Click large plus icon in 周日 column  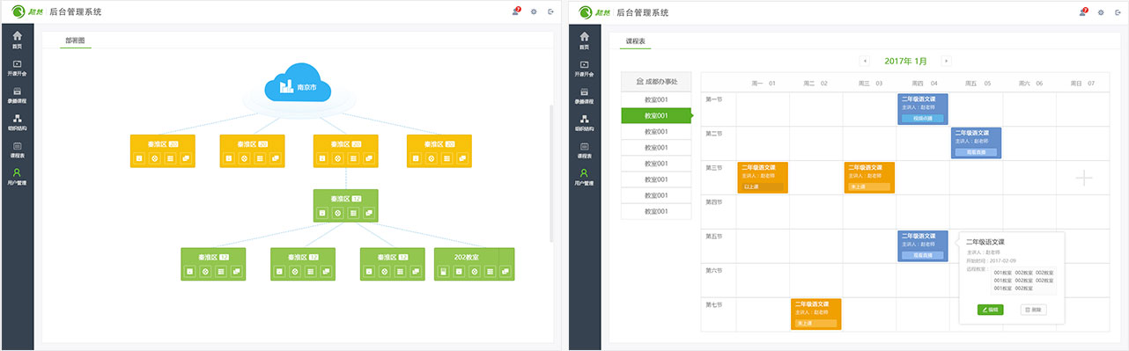click(1084, 178)
